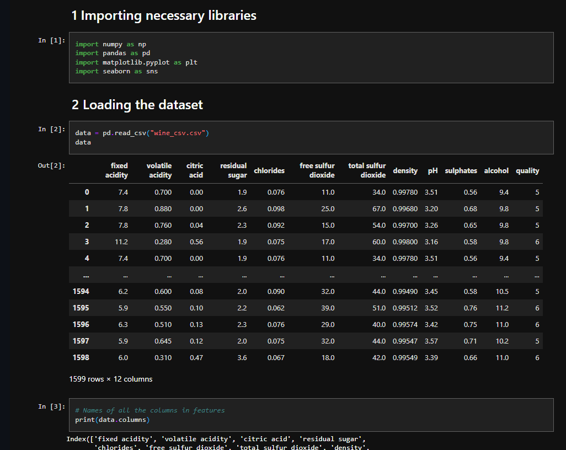Click residual sugar value 3.6
566x450 pixels.
pos(242,357)
